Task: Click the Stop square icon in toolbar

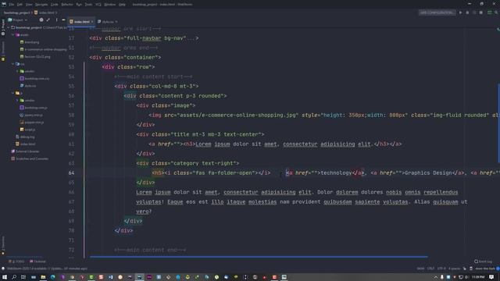Action: coord(481,12)
